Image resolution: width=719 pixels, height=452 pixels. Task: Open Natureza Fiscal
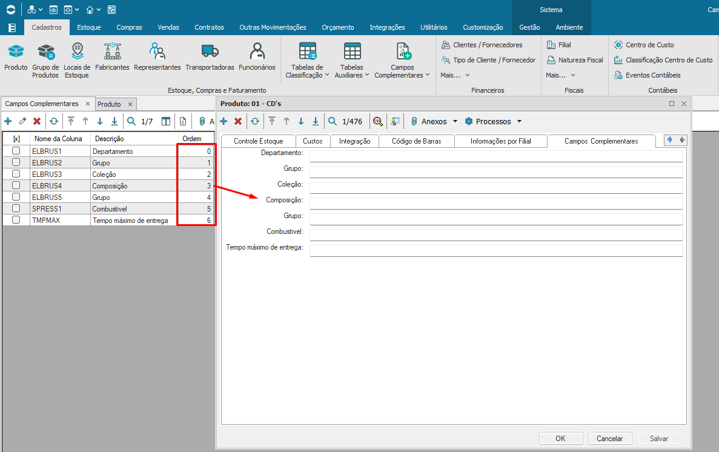(x=575, y=60)
